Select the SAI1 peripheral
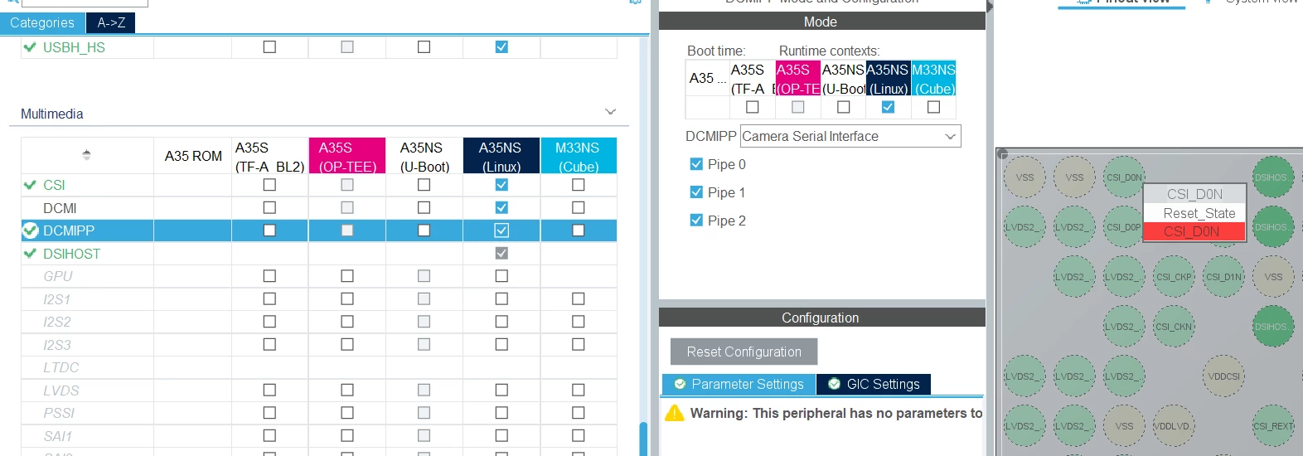Viewport: 1303px width, 456px height. (x=58, y=436)
